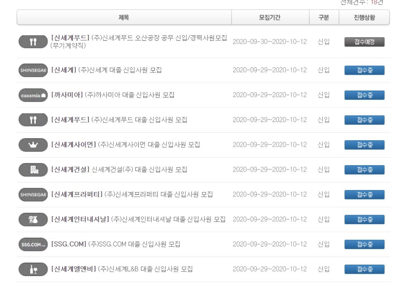Click 접수중 button in 신세계사이먼 row
Viewport: 396px width, 284px height.
coord(364,145)
